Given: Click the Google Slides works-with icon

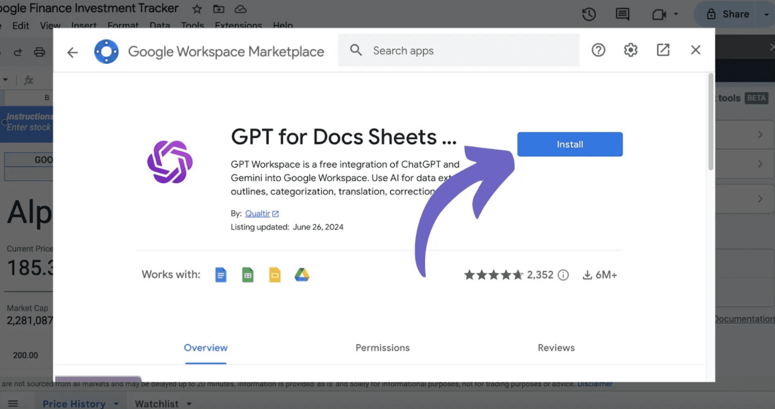Looking at the screenshot, I should (x=275, y=275).
